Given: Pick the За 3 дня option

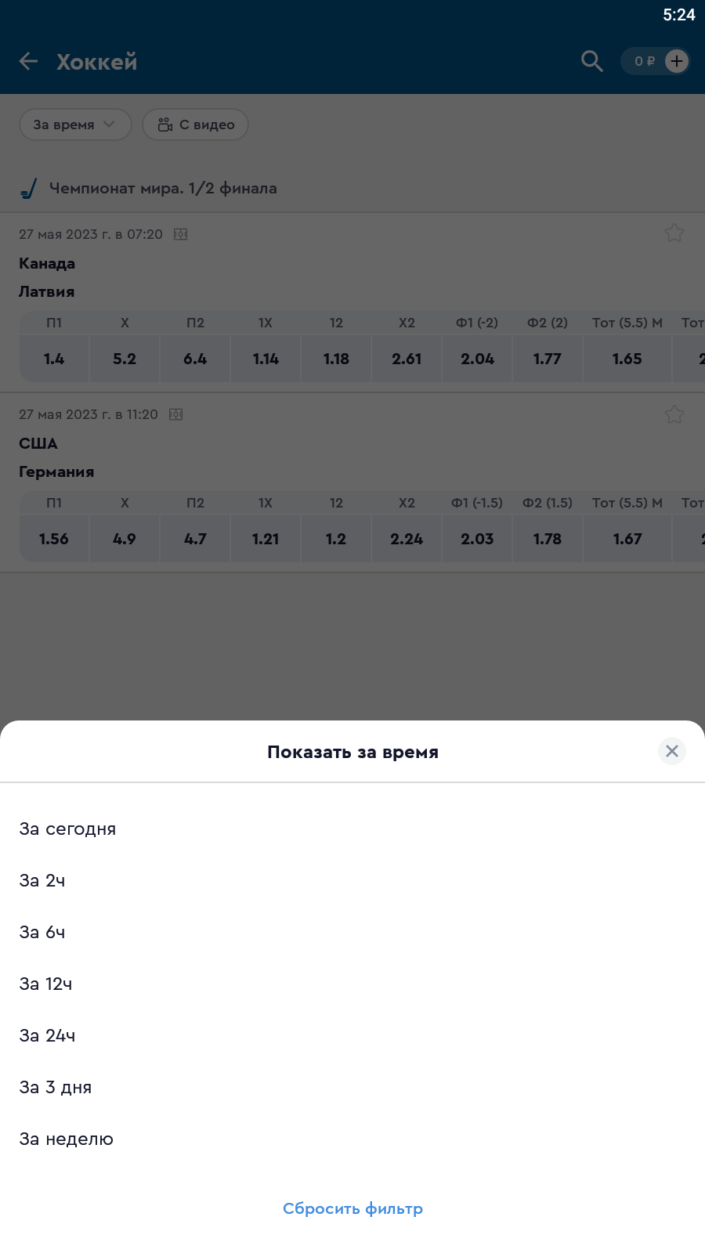Looking at the screenshot, I should click(56, 1087).
